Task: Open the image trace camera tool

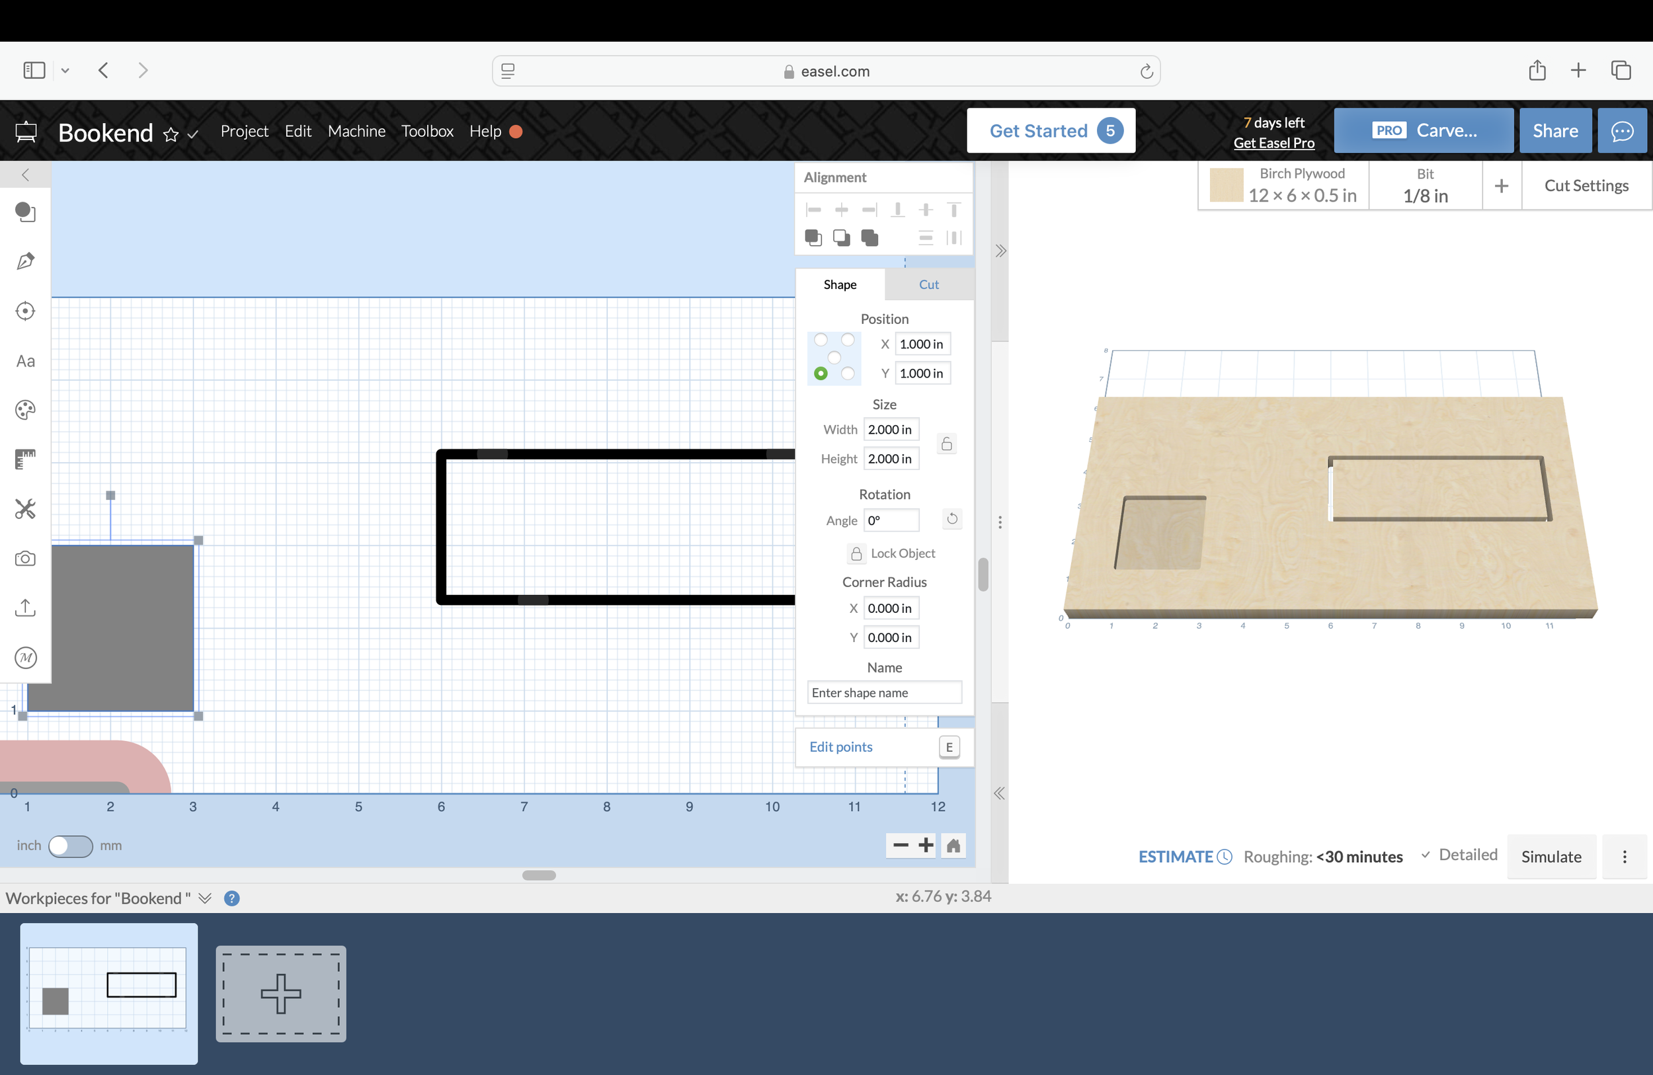Action: (26, 559)
